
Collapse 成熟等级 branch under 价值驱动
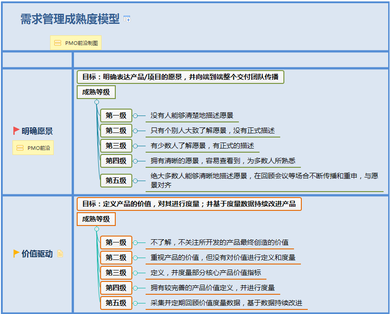97,229
